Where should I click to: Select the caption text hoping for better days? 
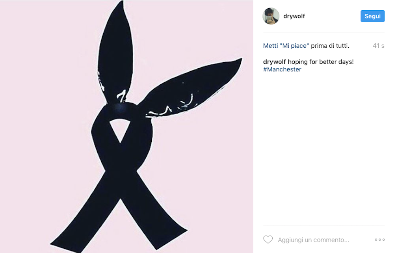click(321, 61)
